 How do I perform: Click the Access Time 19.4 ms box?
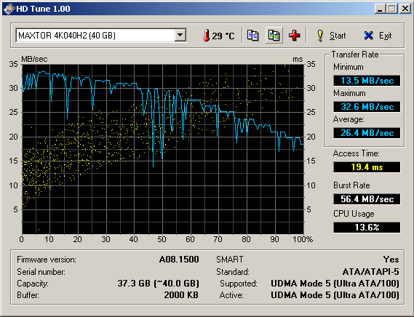367,167
